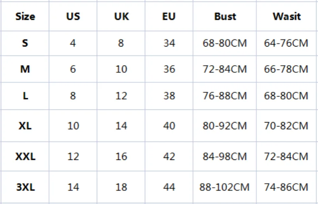318x204 pixels.
Task: Click the Bust column header
Action: point(225,17)
